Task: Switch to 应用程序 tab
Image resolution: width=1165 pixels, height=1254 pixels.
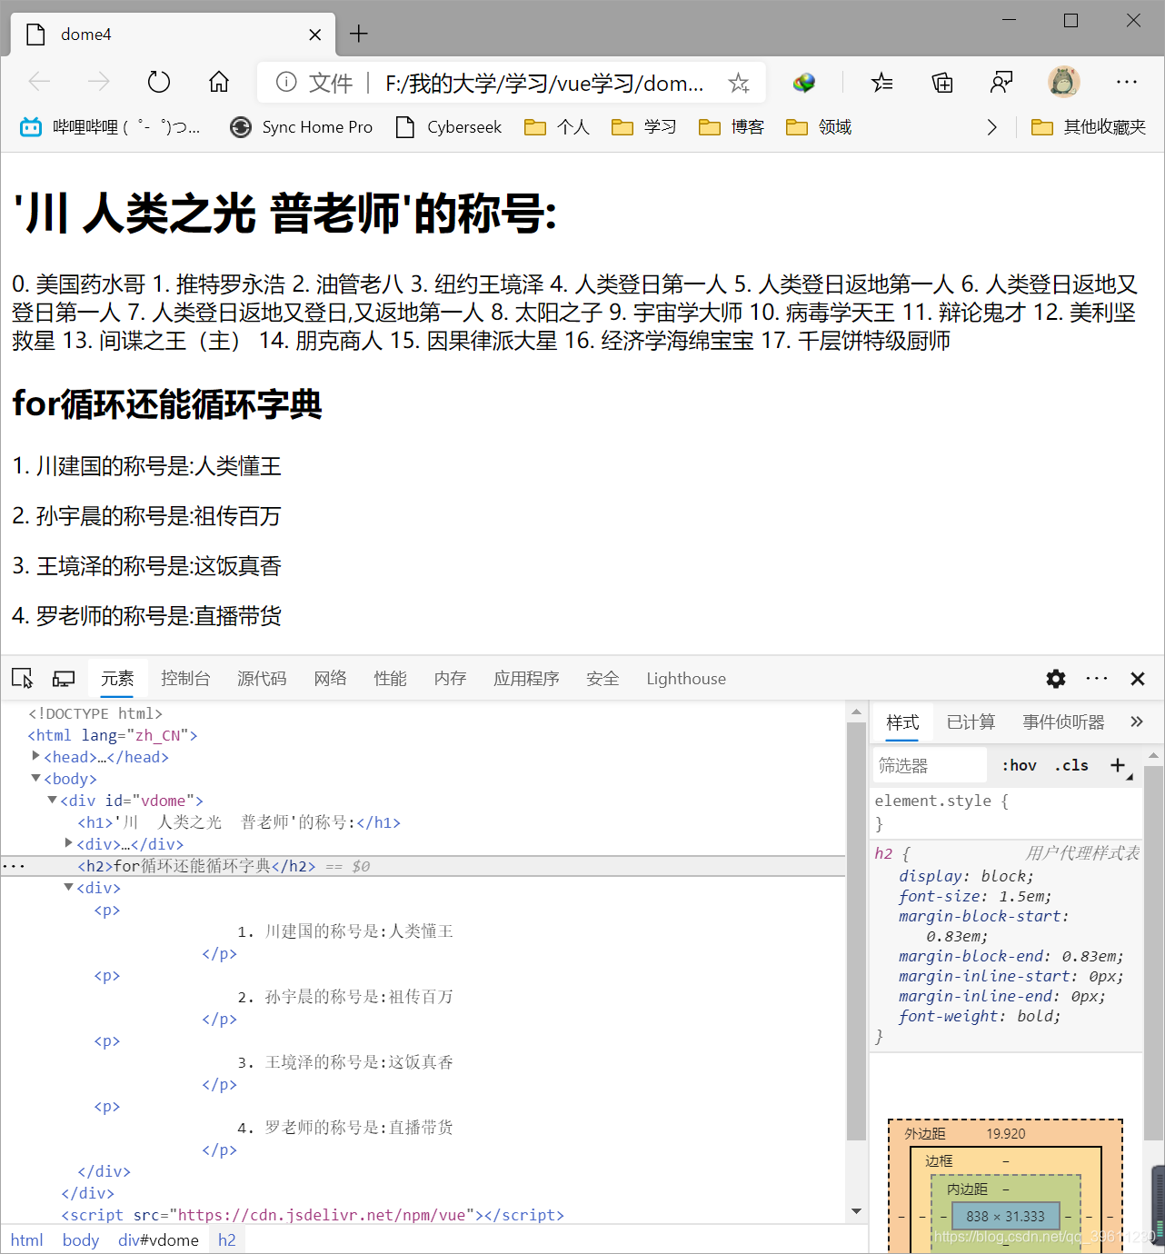Action: 526,678
